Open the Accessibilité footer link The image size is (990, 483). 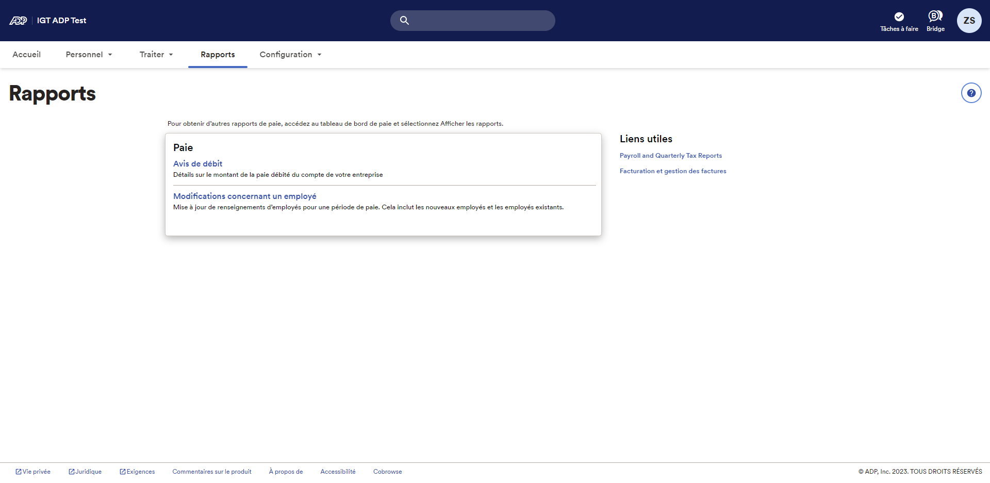pyautogui.click(x=338, y=472)
